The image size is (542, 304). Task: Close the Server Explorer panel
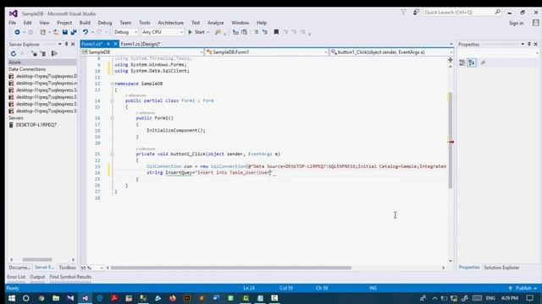click(x=73, y=44)
